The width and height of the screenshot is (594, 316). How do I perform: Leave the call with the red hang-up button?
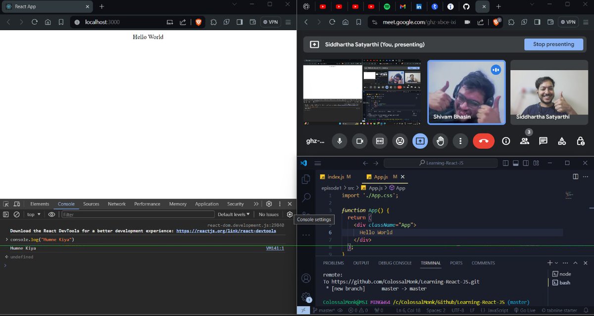(x=484, y=141)
